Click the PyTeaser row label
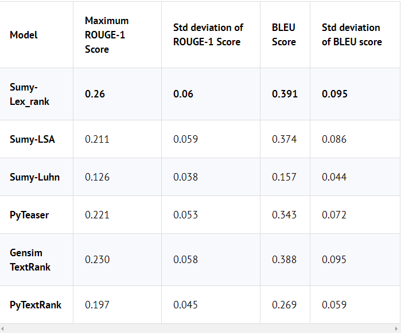401x333 pixels. [29, 215]
